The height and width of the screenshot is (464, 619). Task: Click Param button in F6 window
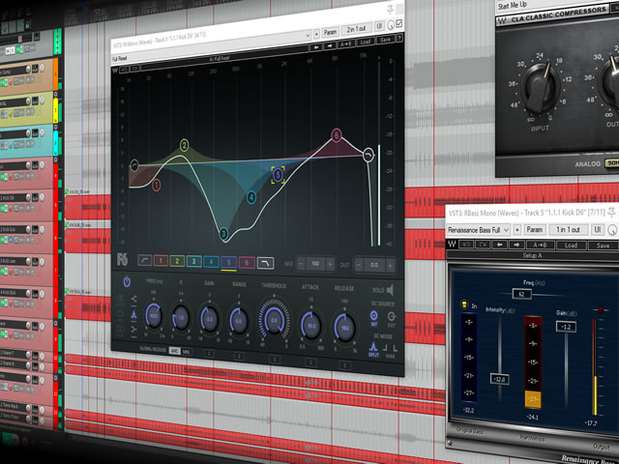coord(330,32)
